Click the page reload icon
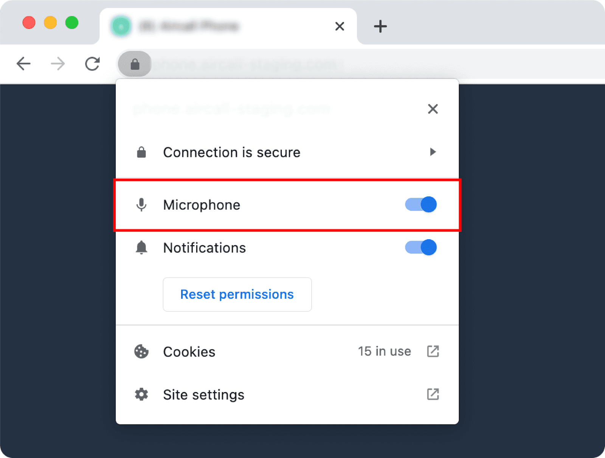The height and width of the screenshot is (458, 605). tap(92, 64)
